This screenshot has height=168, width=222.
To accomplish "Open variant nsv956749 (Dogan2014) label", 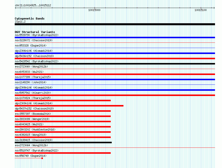I will click(x=31, y=156).
